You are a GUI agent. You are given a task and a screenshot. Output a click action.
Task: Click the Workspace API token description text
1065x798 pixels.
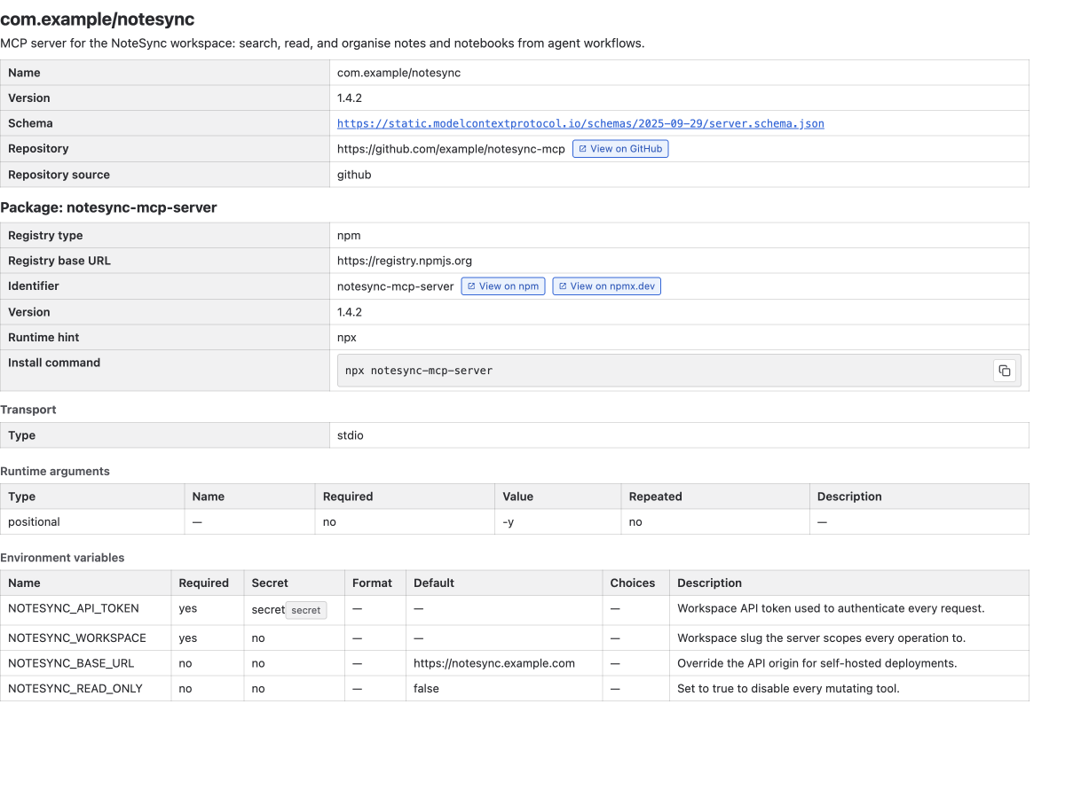831,608
